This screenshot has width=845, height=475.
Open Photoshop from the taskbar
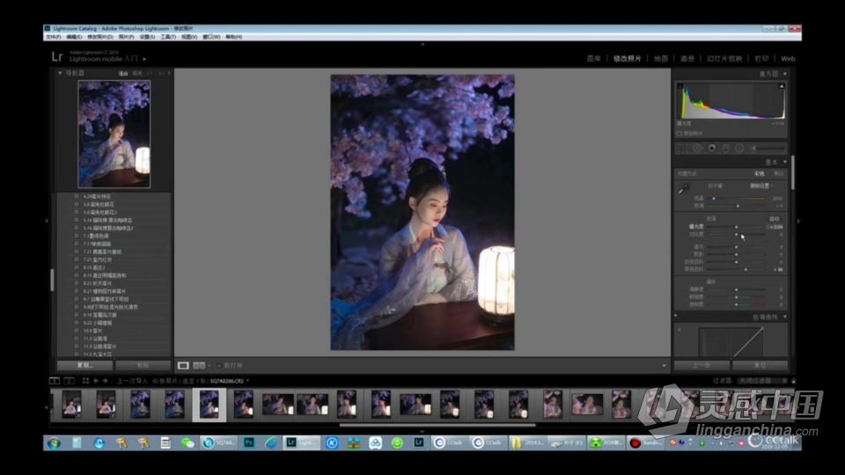tap(249, 442)
